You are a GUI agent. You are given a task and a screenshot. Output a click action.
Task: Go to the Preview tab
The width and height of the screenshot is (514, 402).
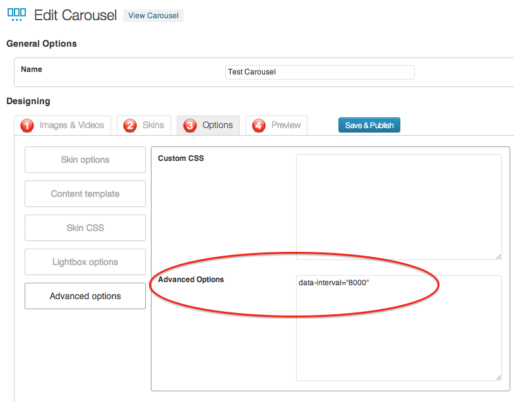pos(285,125)
